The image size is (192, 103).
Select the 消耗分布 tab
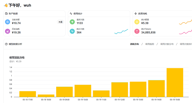tap(134, 44)
